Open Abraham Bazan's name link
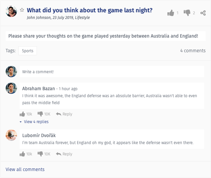The image size is (211, 178). [x=38, y=89]
